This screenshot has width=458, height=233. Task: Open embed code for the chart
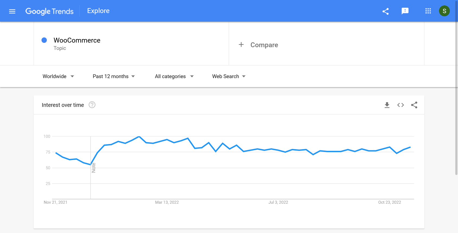click(400, 105)
